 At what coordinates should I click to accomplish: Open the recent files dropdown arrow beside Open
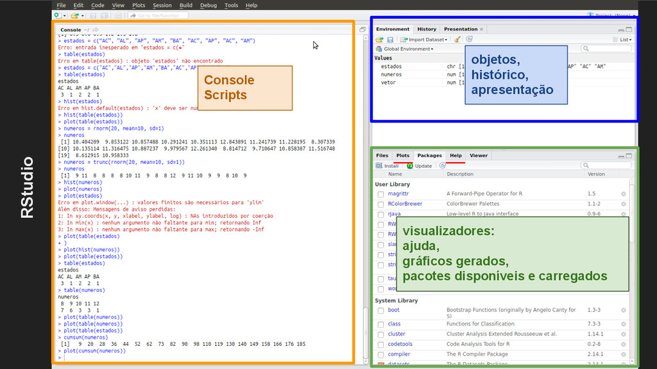83,16
